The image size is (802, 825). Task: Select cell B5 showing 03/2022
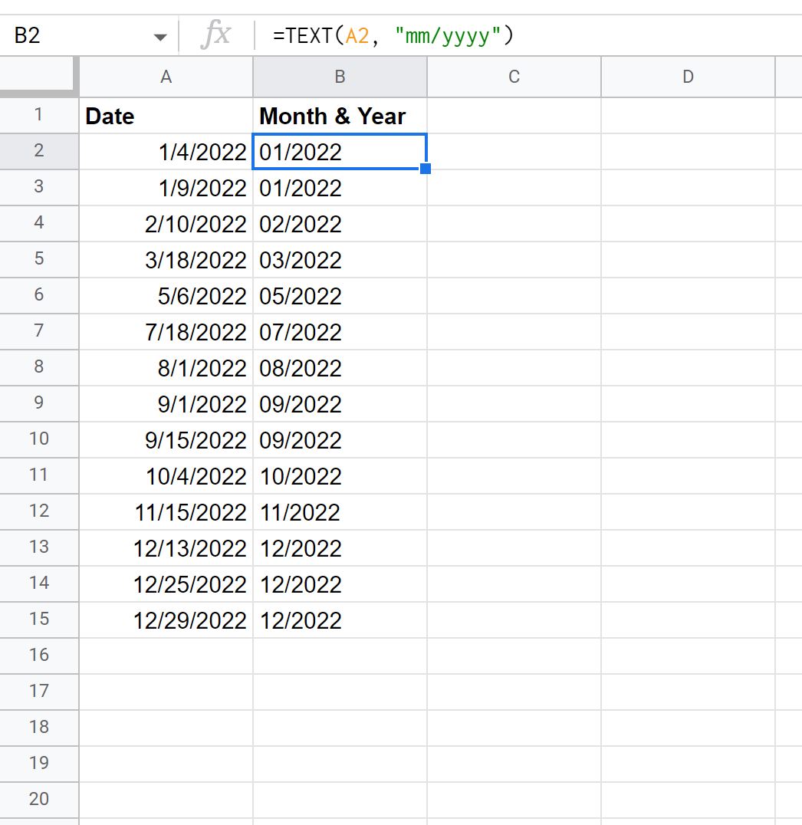pos(340,260)
